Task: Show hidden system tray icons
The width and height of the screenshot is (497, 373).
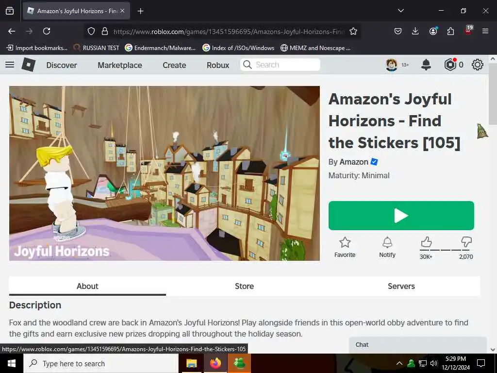Action: coord(399,363)
